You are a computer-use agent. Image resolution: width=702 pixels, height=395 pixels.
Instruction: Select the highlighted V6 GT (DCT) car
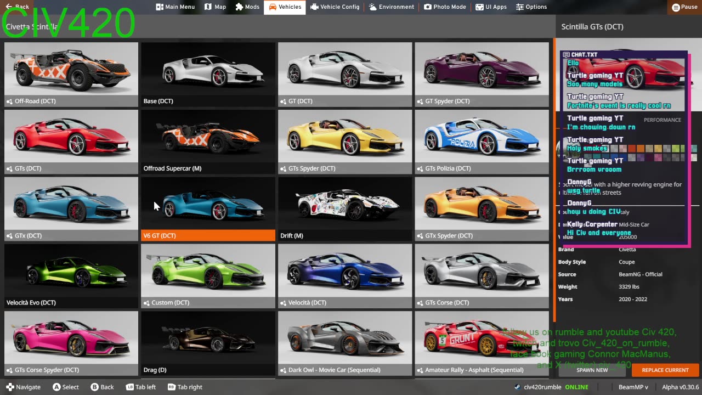tap(208, 208)
